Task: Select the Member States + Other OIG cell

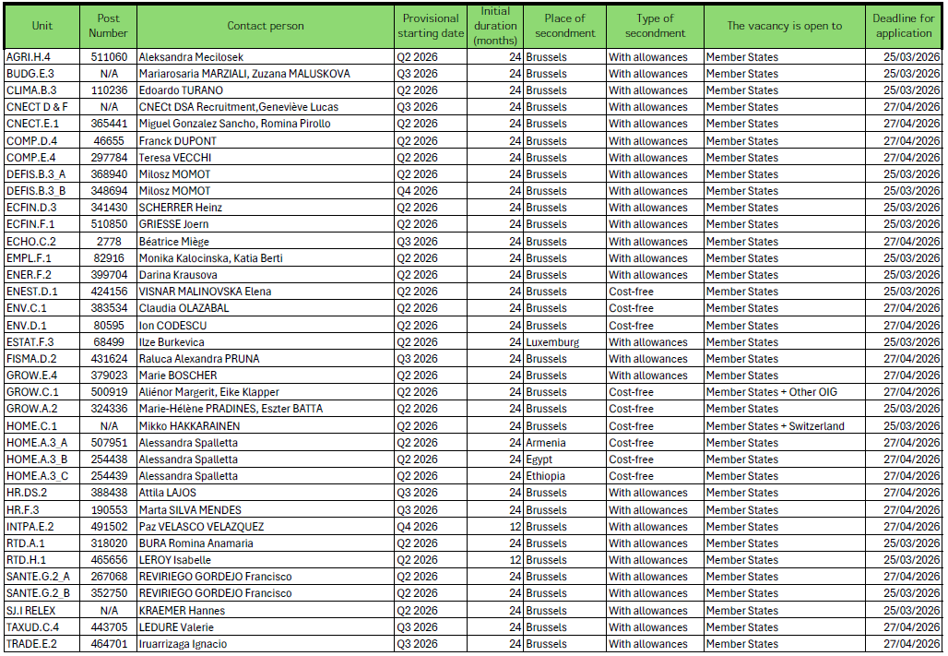Action: [x=771, y=392]
